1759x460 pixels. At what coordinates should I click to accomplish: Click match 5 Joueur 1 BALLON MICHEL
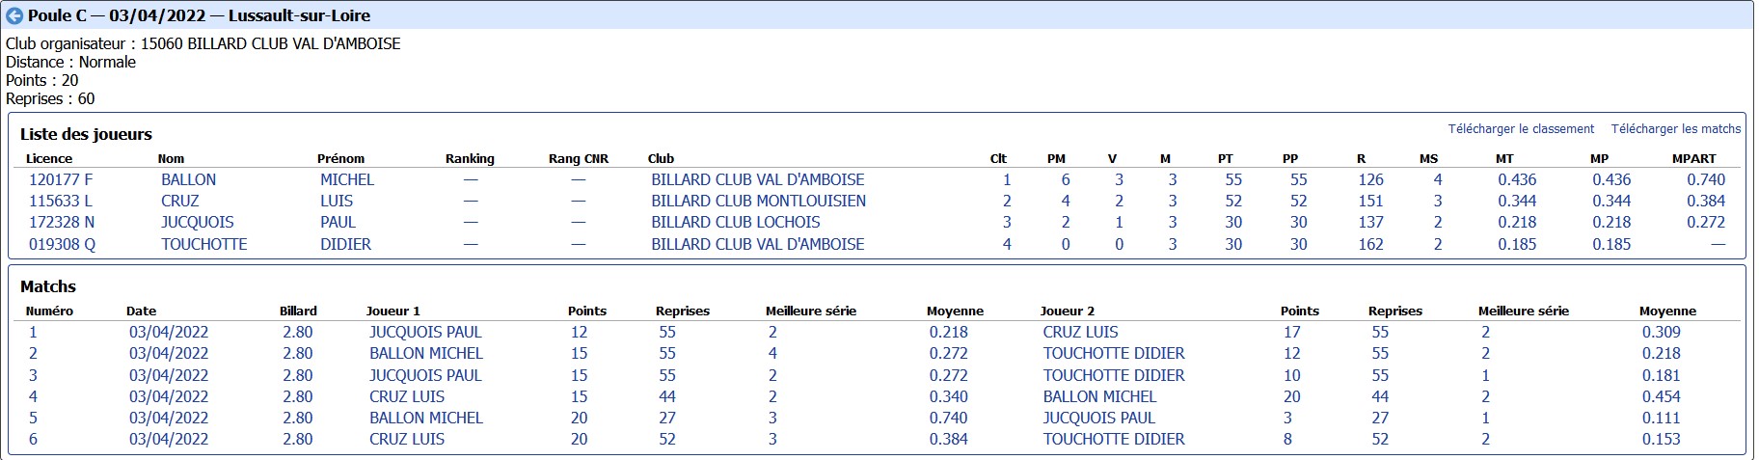tap(425, 419)
